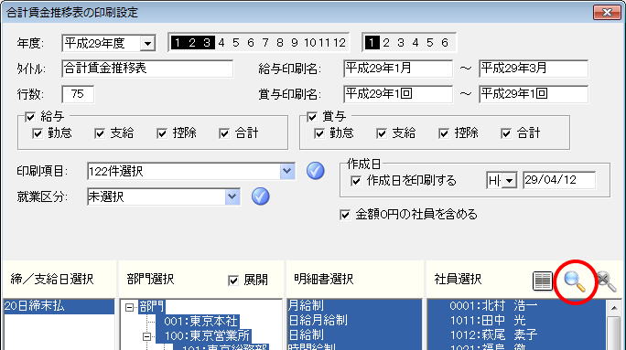Select 月給制 in 明細書選択 list

coord(354,306)
